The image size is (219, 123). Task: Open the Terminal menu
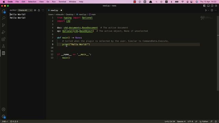(62, 2)
